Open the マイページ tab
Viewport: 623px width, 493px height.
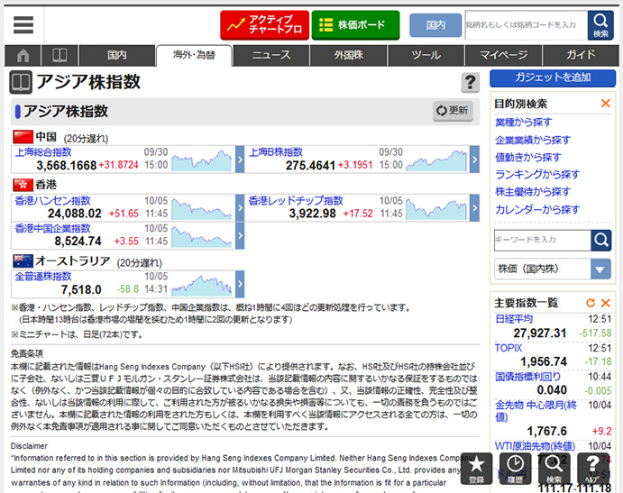click(x=503, y=55)
